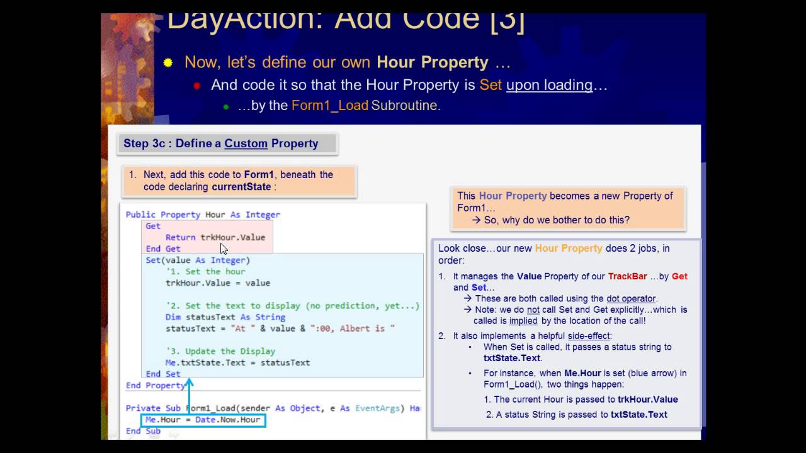
Task: Click the 'End Property' code line
Action: coord(156,385)
